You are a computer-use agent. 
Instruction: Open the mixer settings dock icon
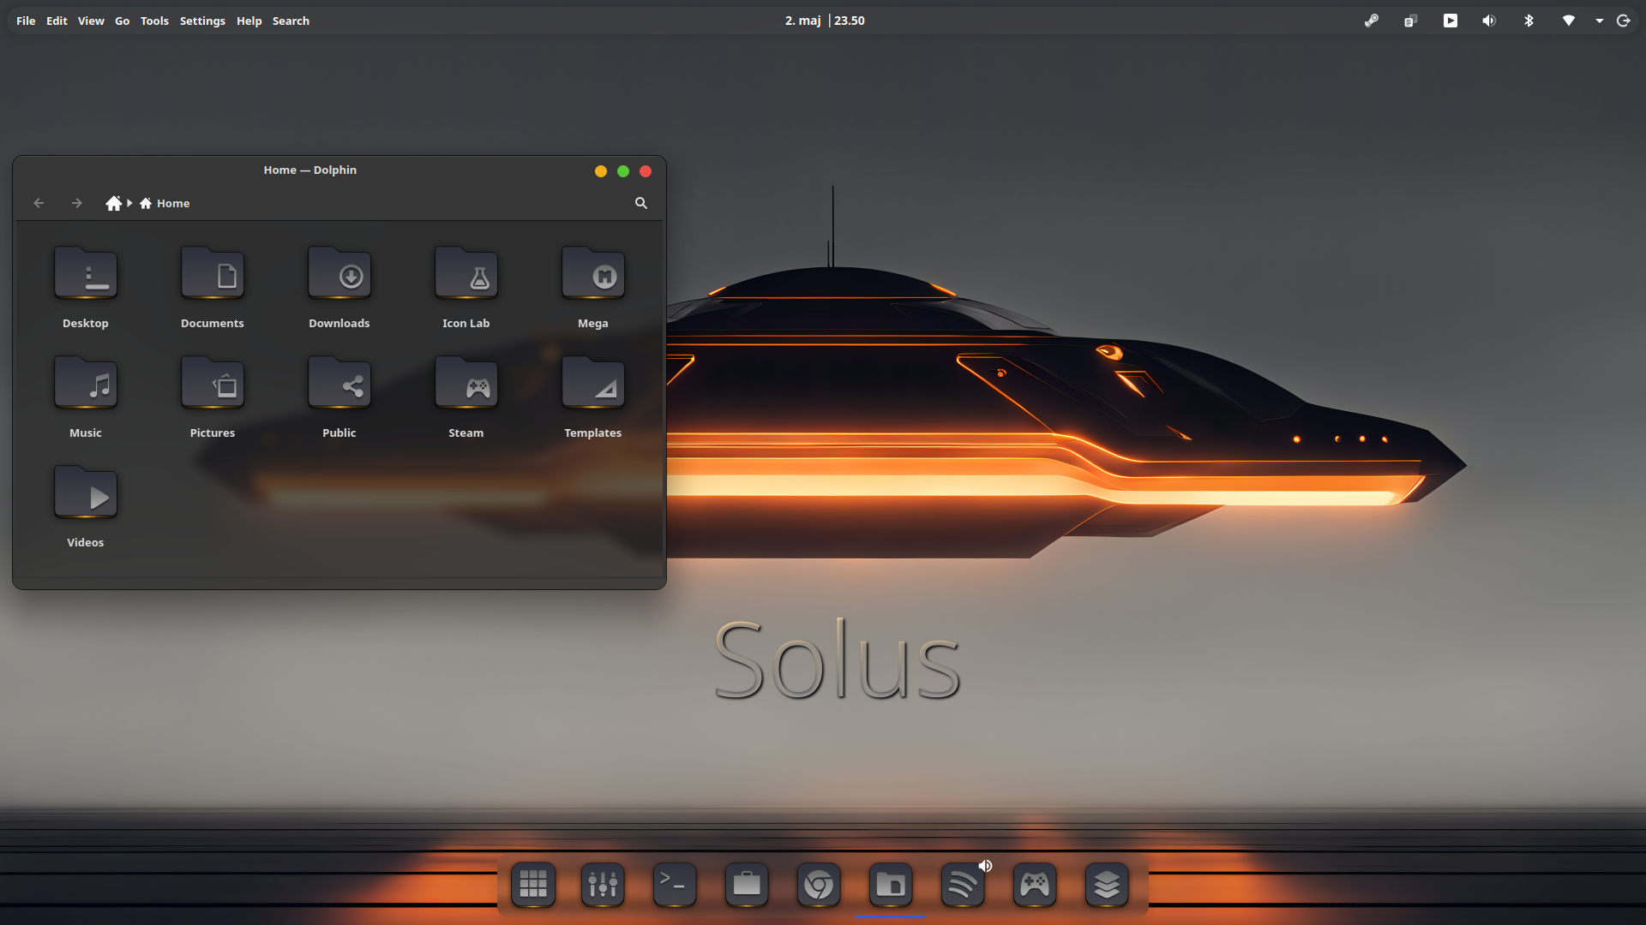(x=604, y=885)
